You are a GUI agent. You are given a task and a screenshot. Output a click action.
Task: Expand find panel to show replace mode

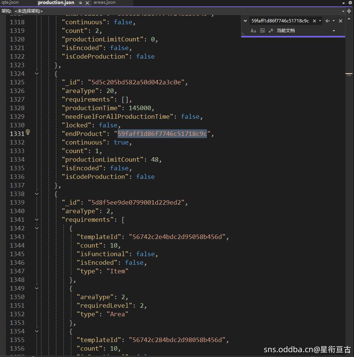click(x=245, y=21)
